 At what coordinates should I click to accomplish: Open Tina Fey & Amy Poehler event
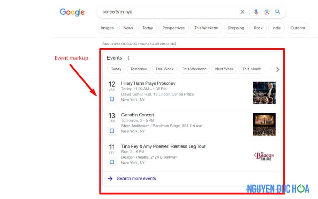coord(163,146)
